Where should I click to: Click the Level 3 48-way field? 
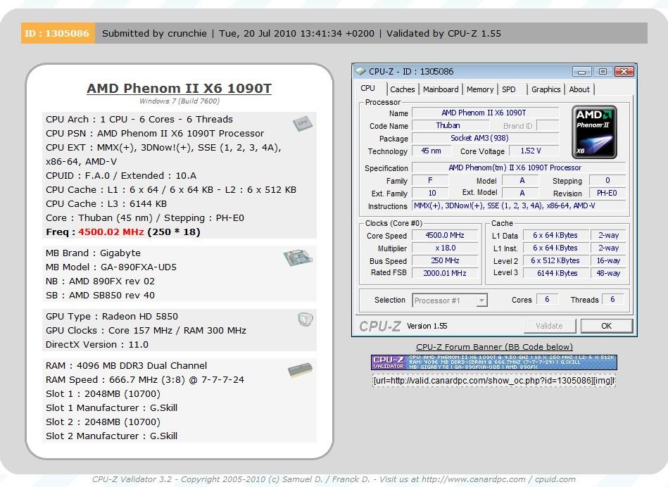click(608, 273)
